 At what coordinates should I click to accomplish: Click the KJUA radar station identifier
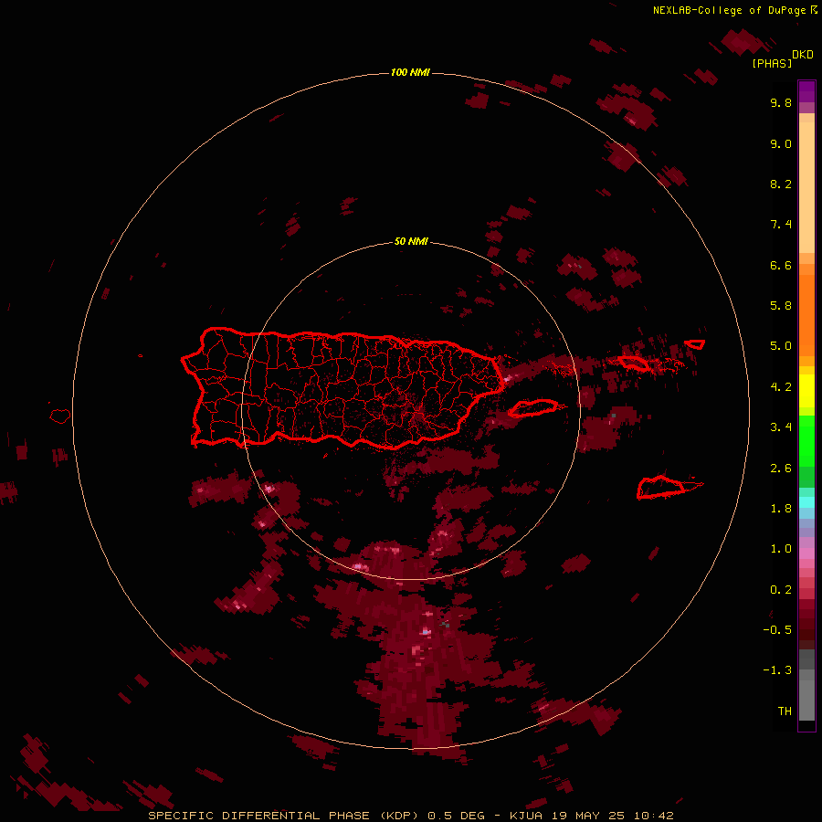(x=526, y=816)
